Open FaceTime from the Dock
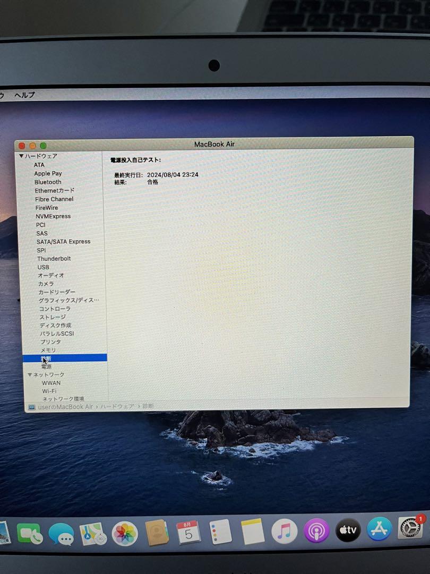The height and width of the screenshot is (574, 430). 29,534
